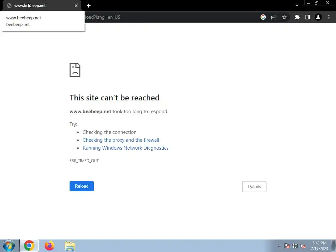Minimize the Chrome window
The image size is (336, 252).
pos(308,3)
